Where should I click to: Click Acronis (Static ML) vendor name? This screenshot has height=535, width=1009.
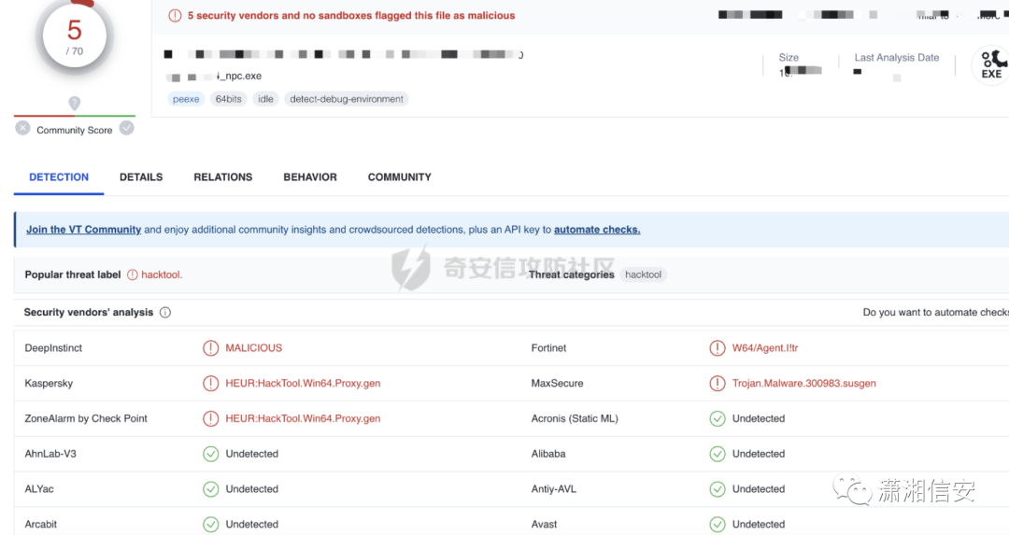click(575, 418)
